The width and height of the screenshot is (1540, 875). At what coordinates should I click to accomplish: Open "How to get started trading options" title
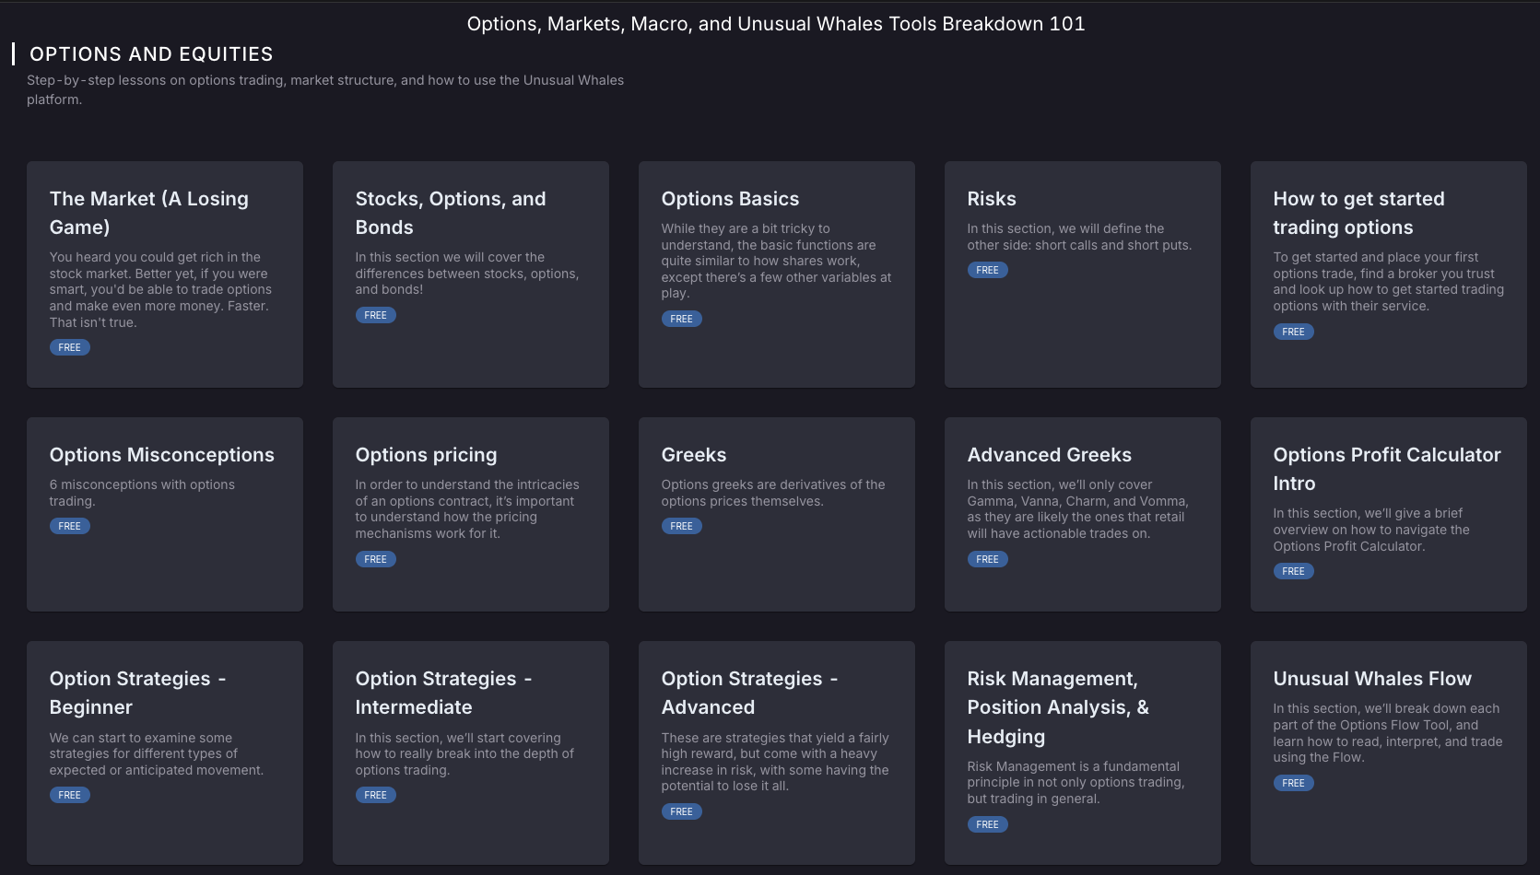click(1359, 213)
